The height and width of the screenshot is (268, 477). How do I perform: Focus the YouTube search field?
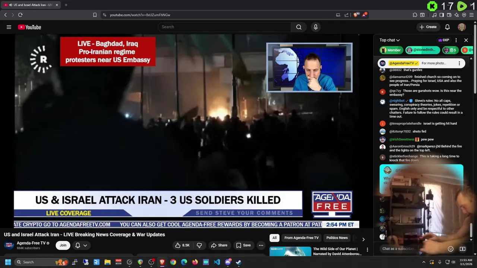pos(225,27)
